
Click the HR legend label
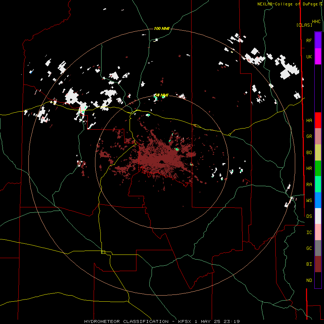[309, 168]
